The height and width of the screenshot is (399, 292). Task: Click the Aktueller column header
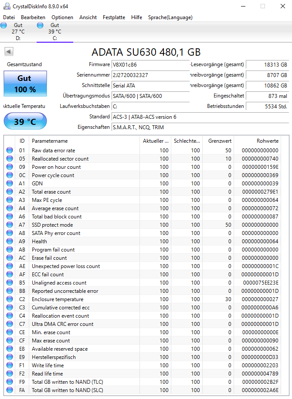click(156, 141)
